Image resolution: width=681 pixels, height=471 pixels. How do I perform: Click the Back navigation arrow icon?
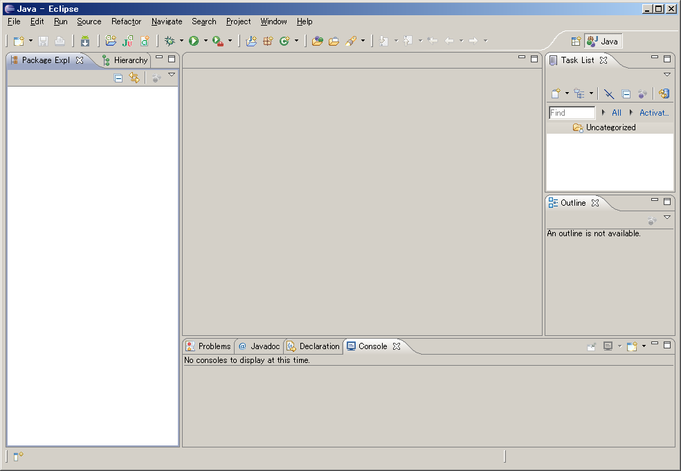coord(450,41)
